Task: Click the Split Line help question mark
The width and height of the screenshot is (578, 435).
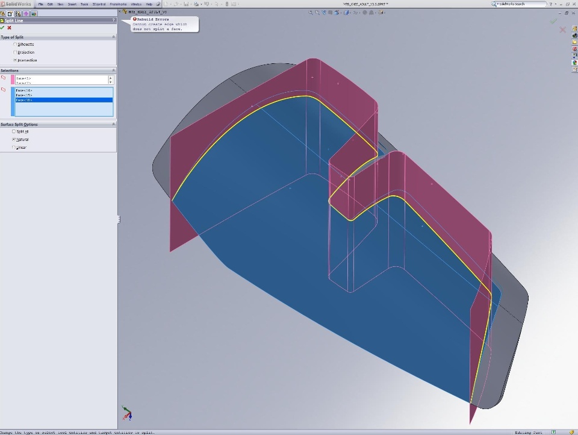Action: point(113,20)
